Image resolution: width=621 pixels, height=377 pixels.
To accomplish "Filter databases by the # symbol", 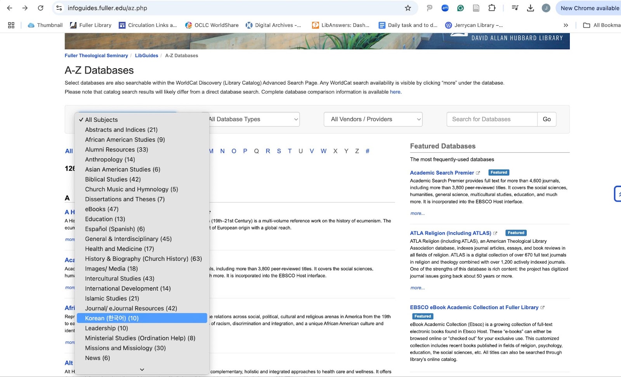I will pyautogui.click(x=368, y=151).
